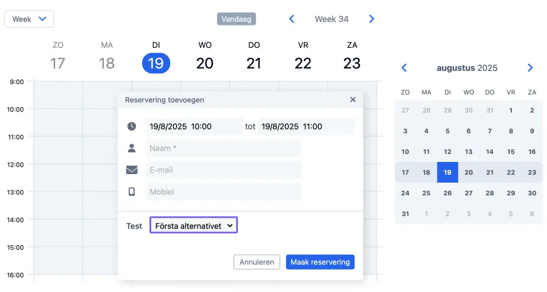The image size is (547, 292).
Task: Click augustus 2025 month title
Action: click(467, 68)
